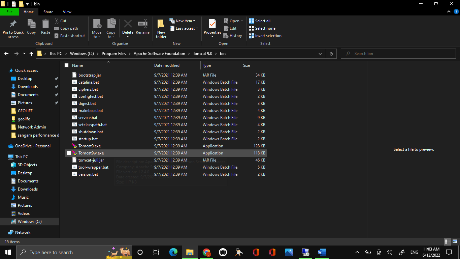This screenshot has height=259, width=460.
Task: Check the Tomcat9w.exe item checkbox
Action: (x=69, y=153)
